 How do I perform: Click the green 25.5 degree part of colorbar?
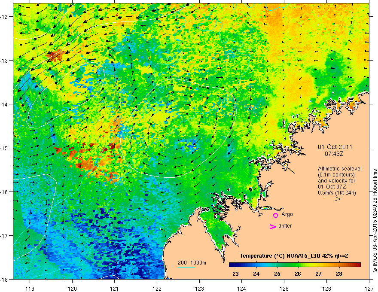coord(288,265)
